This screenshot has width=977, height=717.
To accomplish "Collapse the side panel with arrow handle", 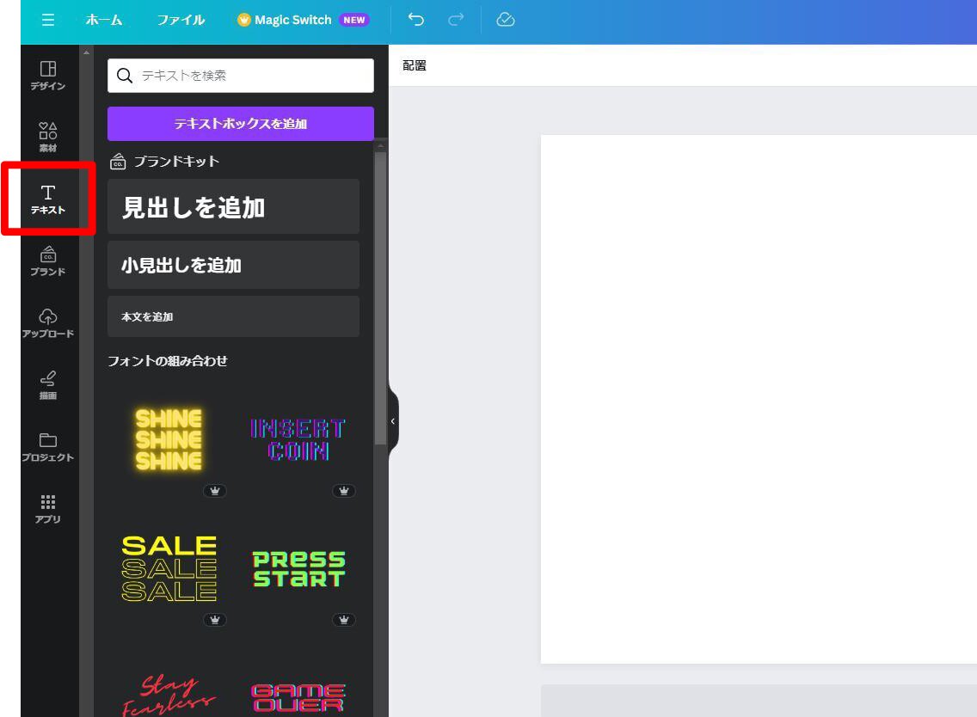I will pos(392,422).
